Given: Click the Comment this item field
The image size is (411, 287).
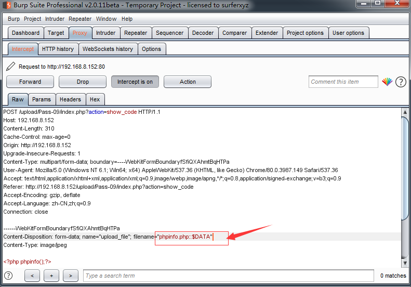Looking at the screenshot, I should point(343,82).
